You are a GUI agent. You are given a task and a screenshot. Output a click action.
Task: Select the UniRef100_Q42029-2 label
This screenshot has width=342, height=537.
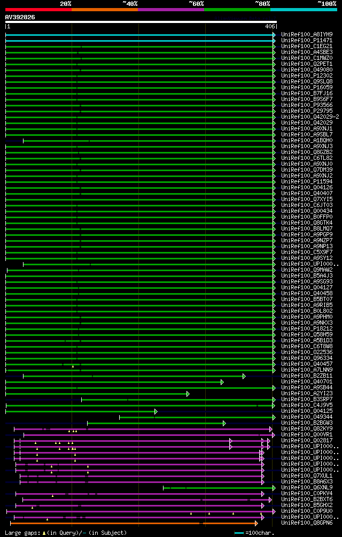coord(310,117)
